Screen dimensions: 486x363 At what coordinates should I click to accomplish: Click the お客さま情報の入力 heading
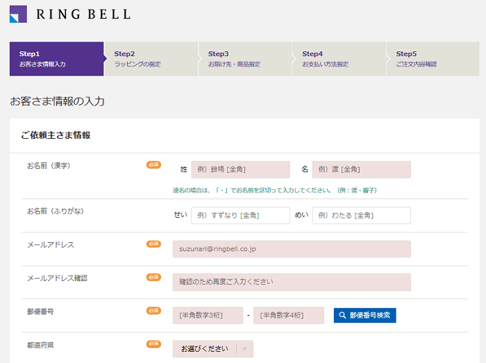pos(58,101)
